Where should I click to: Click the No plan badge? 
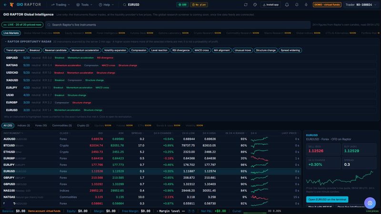pos(199,5)
